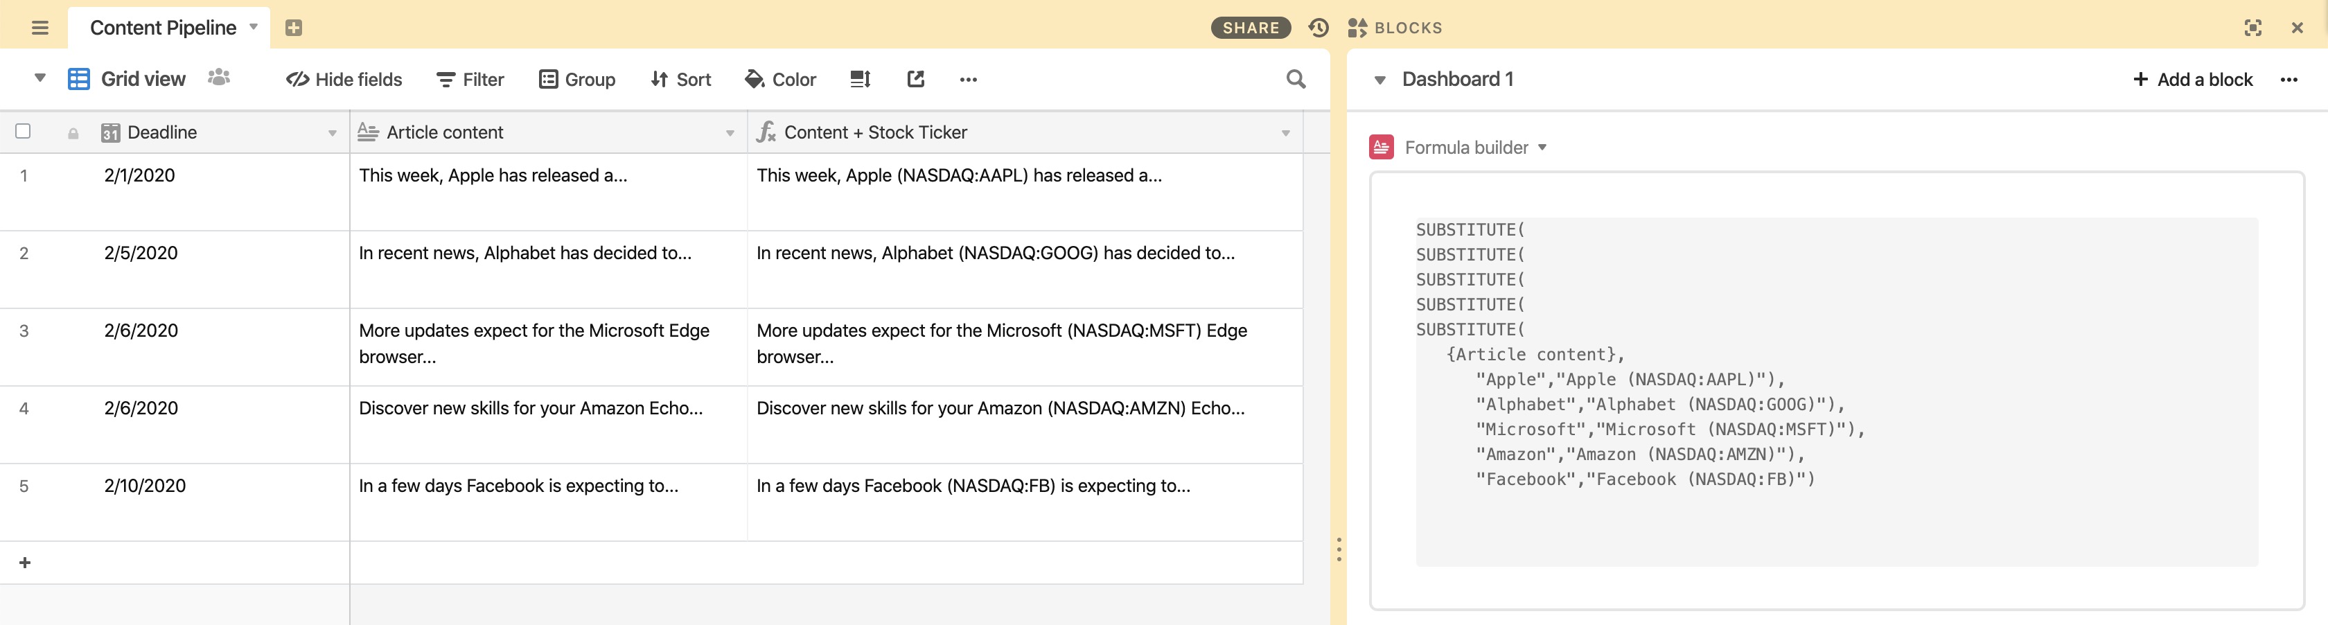Viewport: 2328px width, 625px height.
Task: Click the SHARE button
Action: pyautogui.click(x=1251, y=28)
